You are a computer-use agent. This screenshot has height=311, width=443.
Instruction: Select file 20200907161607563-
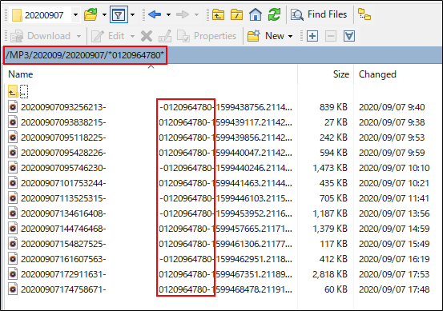click(x=63, y=259)
